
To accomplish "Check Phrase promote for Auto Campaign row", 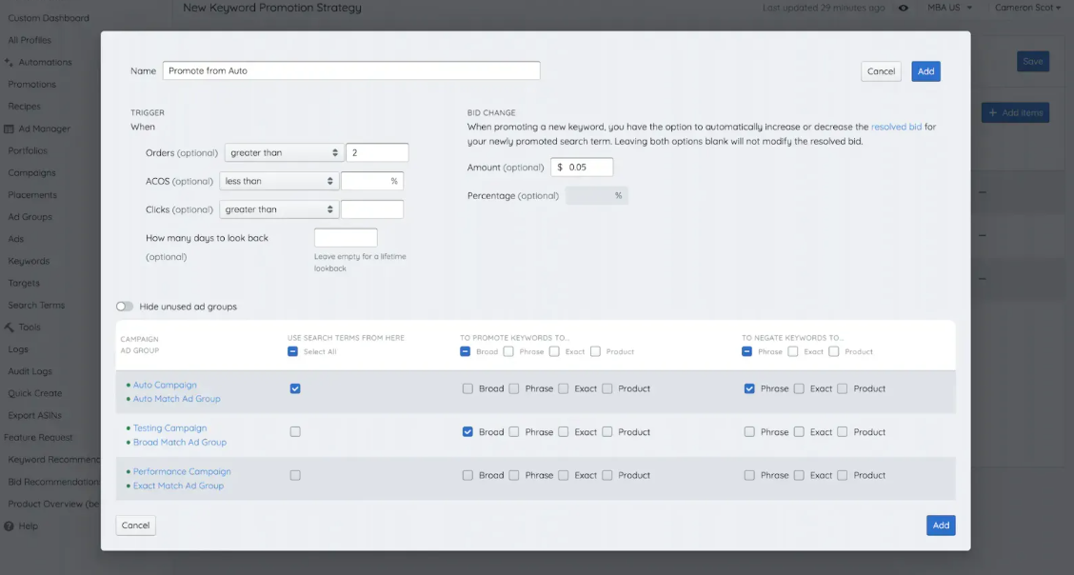I will (x=514, y=388).
